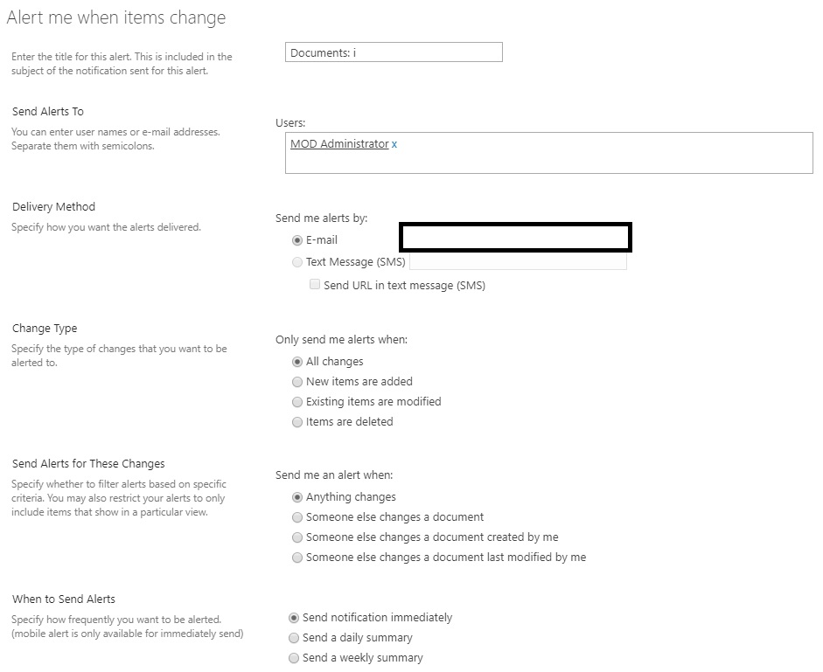The height and width of the screenshot is (672, 823).
Task: Click the Users: label
Action: 290,122
